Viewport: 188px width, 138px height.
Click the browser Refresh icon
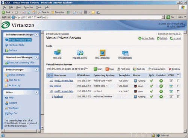pos(29,12)
